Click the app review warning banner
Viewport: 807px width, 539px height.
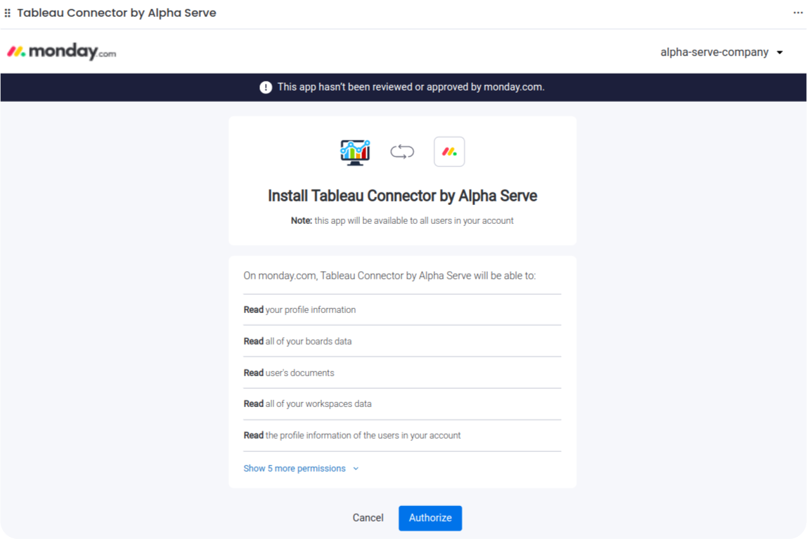(404, 86)
